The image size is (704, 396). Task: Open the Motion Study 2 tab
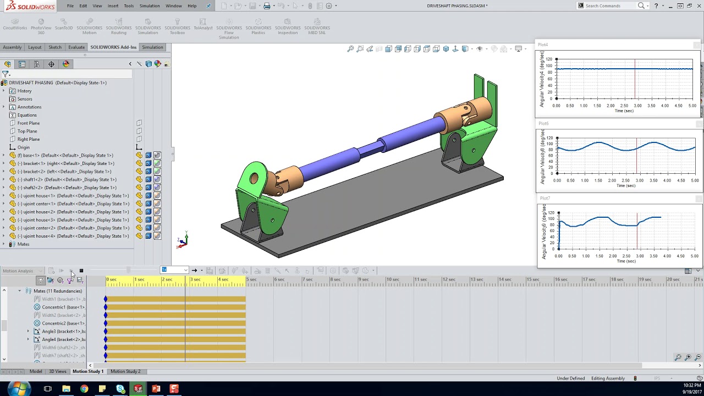tap(125, 371)
